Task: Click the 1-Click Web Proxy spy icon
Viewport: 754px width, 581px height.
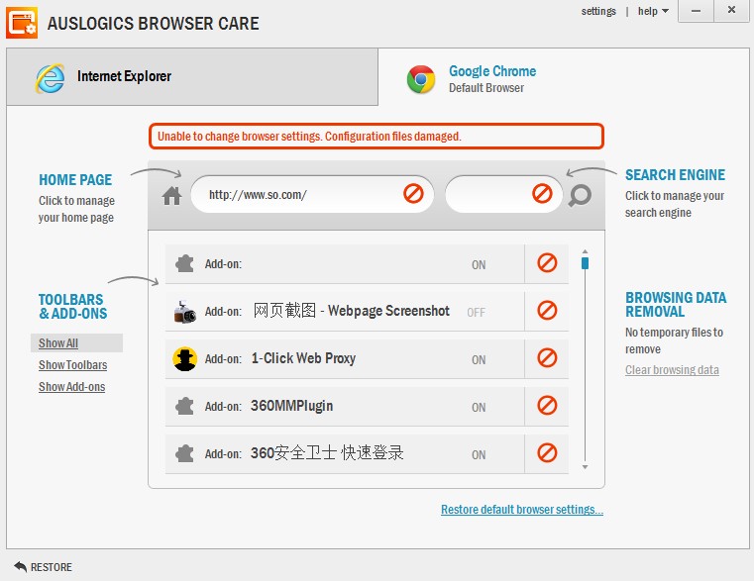Action: coord(184,358)
